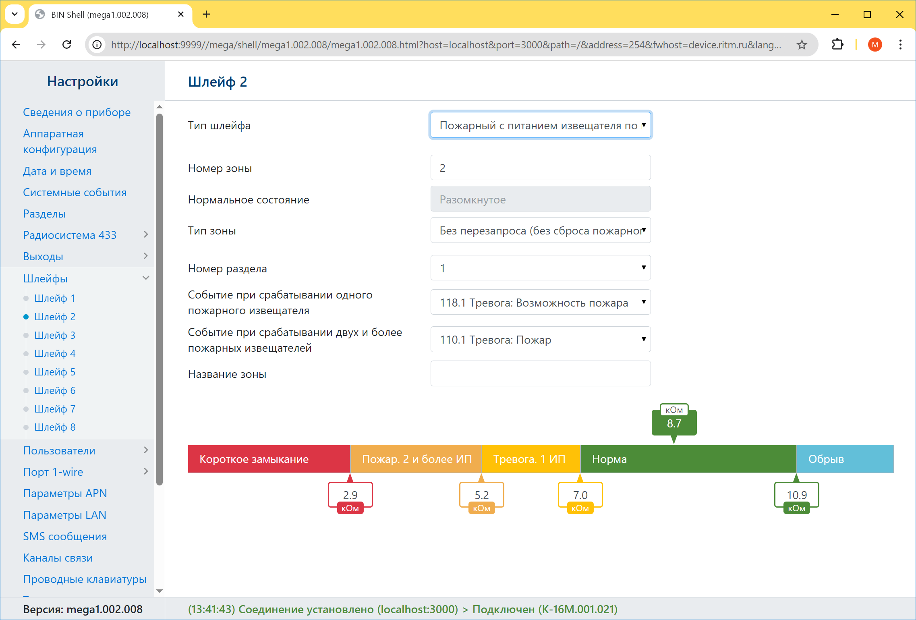Open the Тип шлейфа dropdown
Viewport: 916px width, 620px height.
click(541, 125)
